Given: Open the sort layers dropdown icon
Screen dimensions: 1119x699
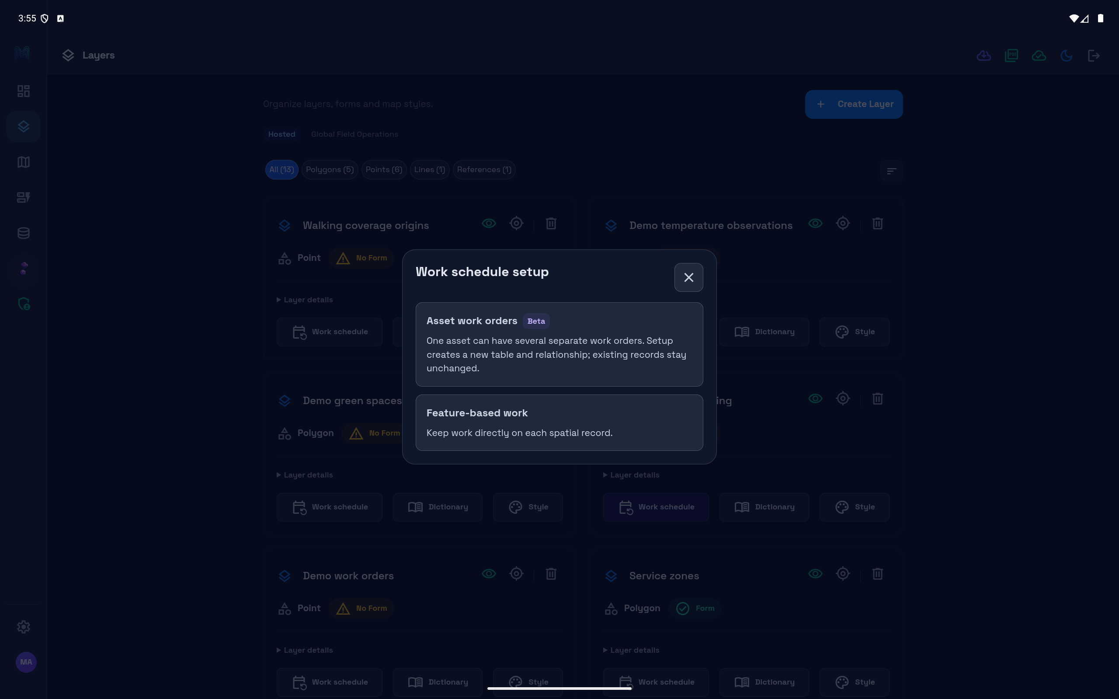Looking at the screenshot, I should point(892,171).
